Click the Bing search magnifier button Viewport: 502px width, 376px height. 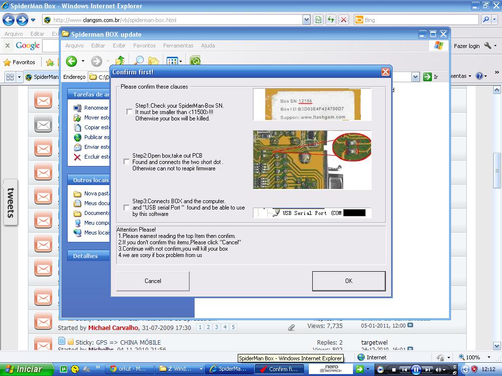(x=486, y=20)
